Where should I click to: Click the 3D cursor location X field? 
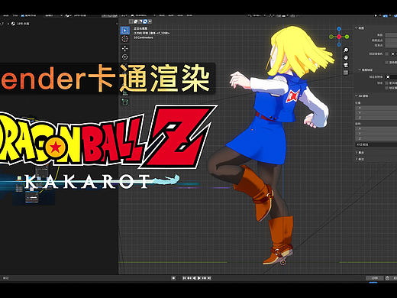pos(376,108)
